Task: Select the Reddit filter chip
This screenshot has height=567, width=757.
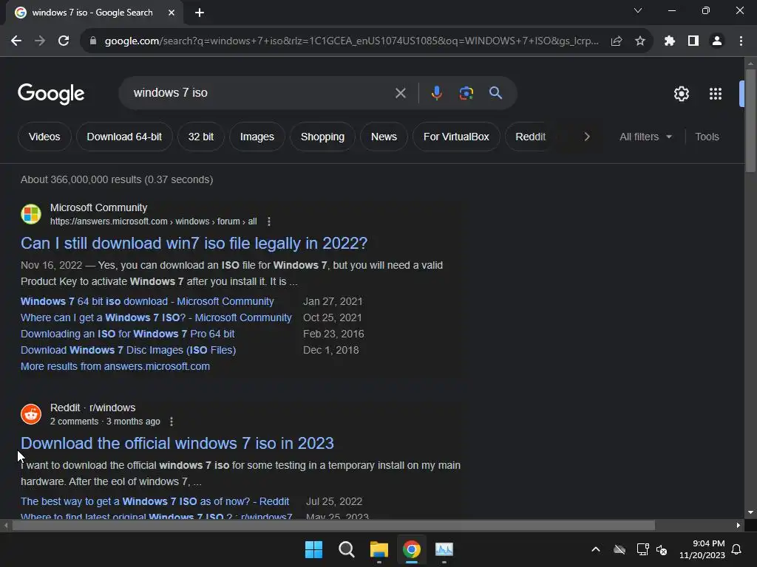Action: coord(530,137)
